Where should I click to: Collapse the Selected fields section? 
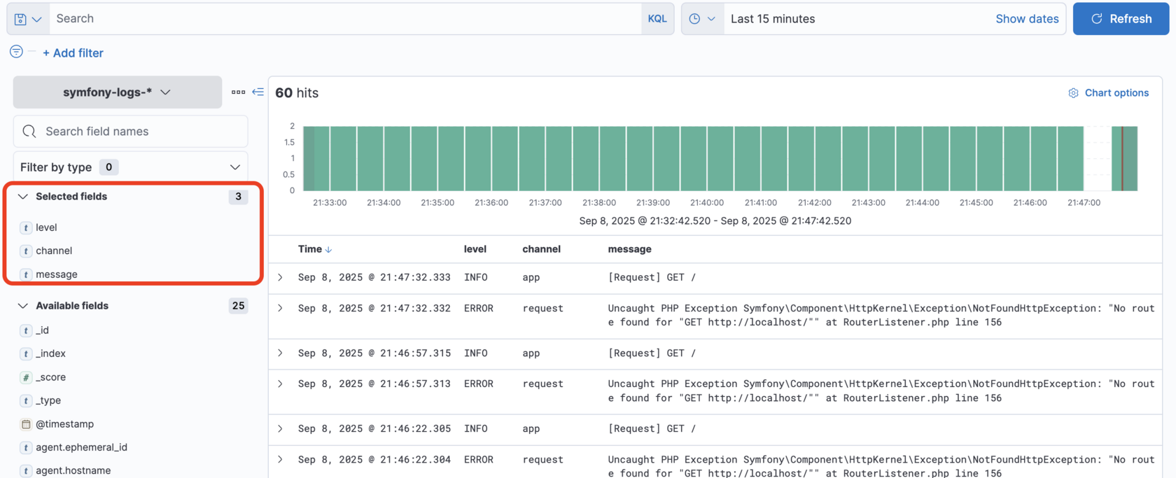pyautogui.click(x=23, y=197)
